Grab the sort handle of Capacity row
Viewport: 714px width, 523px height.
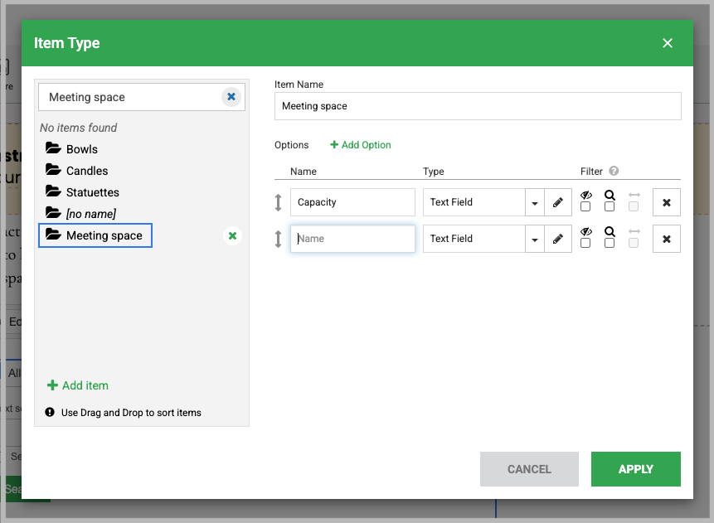(279, 202)
